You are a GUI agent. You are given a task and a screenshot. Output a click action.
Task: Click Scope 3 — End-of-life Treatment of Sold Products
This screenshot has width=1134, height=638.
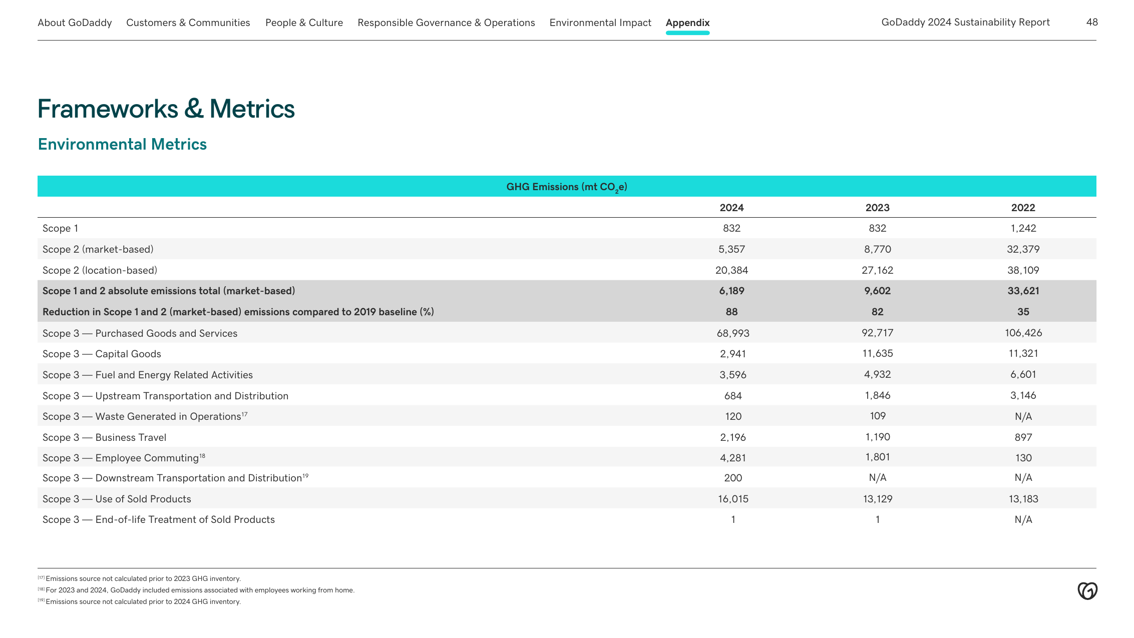coord(159,519)
